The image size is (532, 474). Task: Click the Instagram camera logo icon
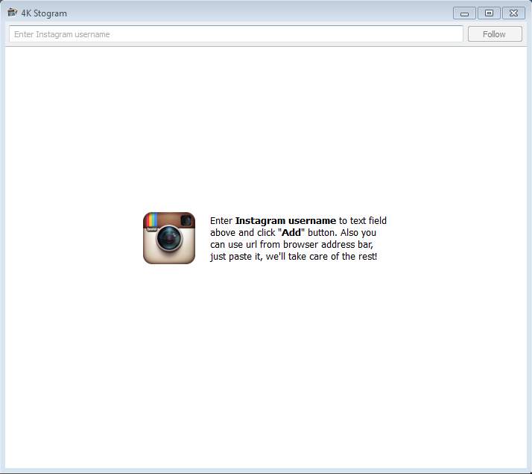[169, 238]
